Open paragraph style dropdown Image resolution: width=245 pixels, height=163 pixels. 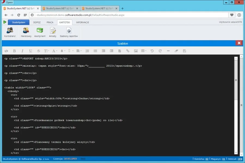pyautogui.click(x=71, y=51)
